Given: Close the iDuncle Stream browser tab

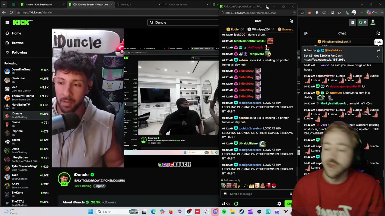Looking at the screenshot, I should [112, 4].
